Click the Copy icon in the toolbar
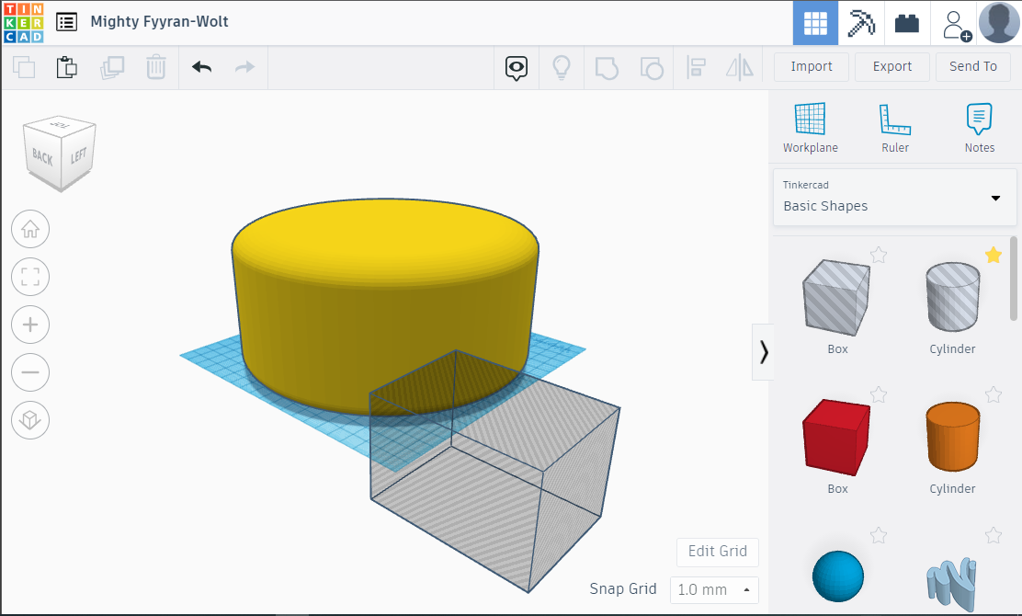Image resolution: width=1022 pixels, height=616 pixels. click(x=24, y=67)
